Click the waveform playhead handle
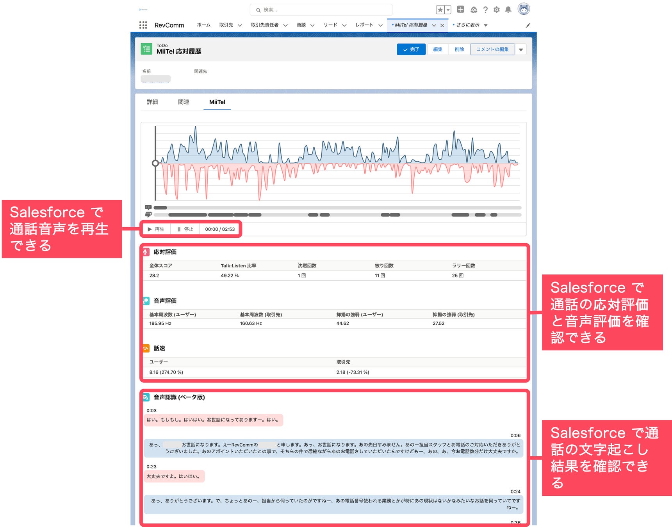 (x=155, y=163)
